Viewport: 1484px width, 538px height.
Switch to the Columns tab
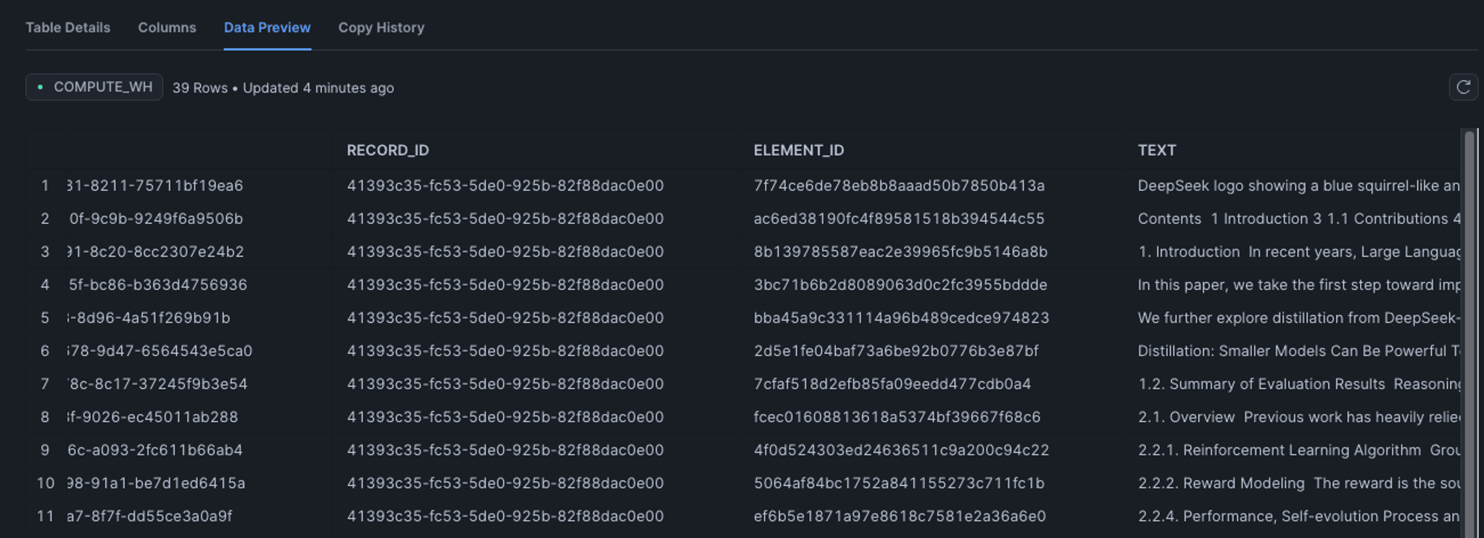[167, 28]
